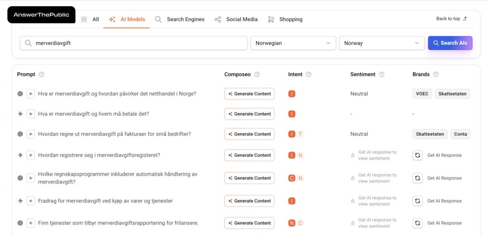Click the lock icon on Fradrag row
The width and height of the screenshot is (488, 236).
click(353, 201)
